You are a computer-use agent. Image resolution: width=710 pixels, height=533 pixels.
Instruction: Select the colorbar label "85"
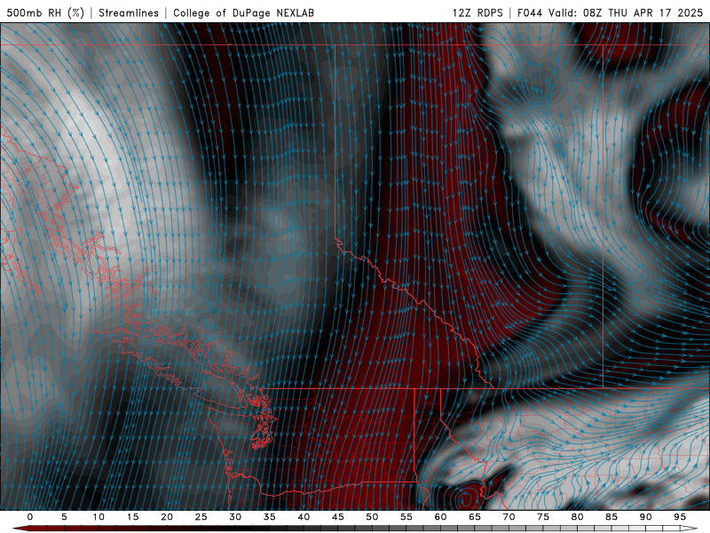click(611, 517)
